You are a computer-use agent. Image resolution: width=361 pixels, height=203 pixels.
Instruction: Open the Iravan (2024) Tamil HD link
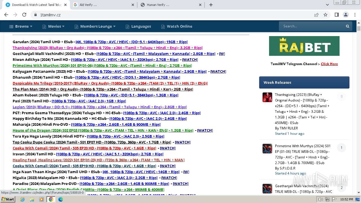click(x=110, y=154)
